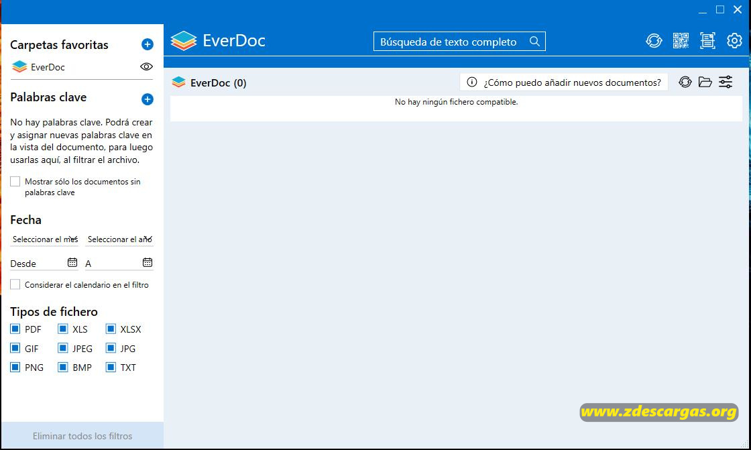Open the document scan icon
Screen dimensions: 751x450
[x=707, y=41]
